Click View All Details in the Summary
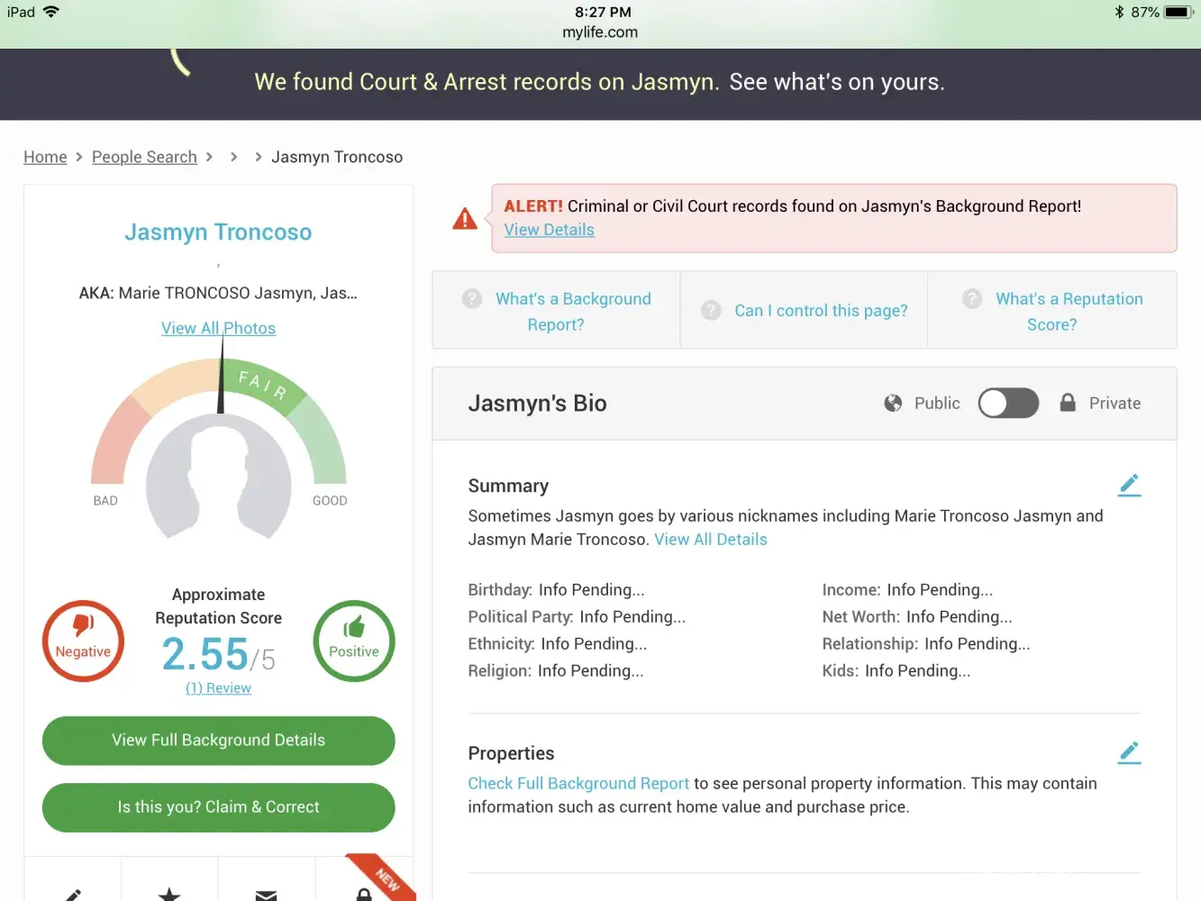 tap(711, 539)
